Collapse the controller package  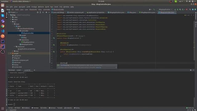pyautogui.click(x=18, y=31)
